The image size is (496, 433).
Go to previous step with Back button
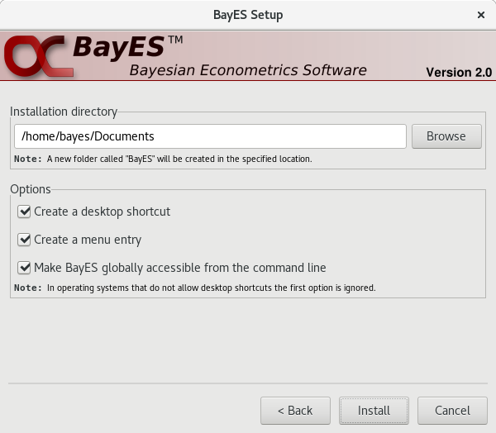(x=295, y=411)
